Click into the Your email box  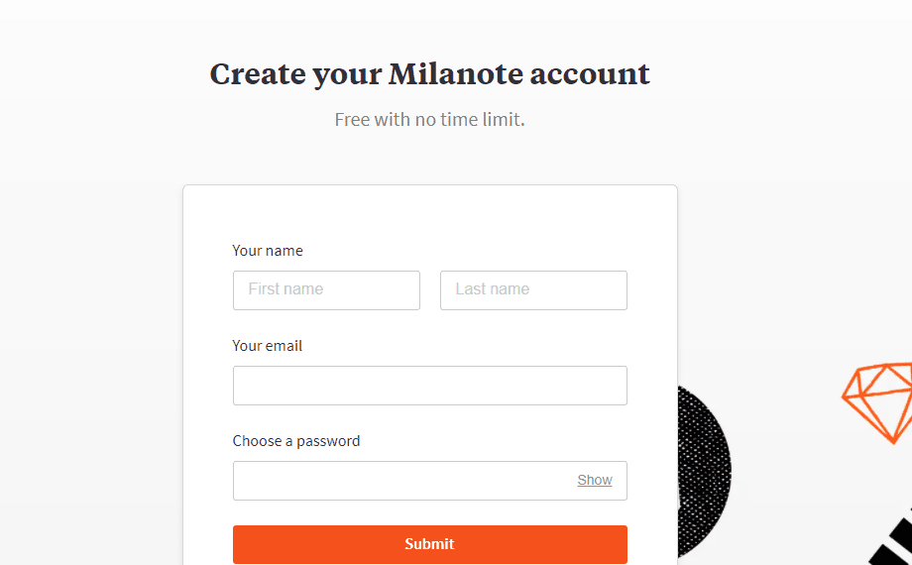click(x=430, y=386)
